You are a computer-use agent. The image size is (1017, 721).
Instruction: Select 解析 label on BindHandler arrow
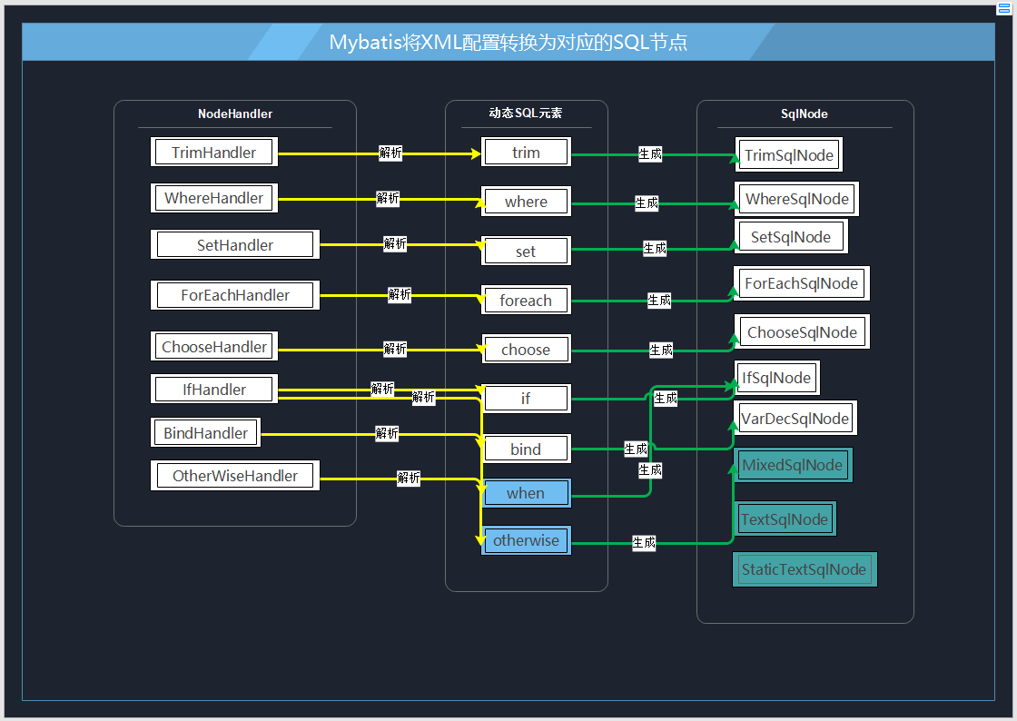(x=387, y=433)
